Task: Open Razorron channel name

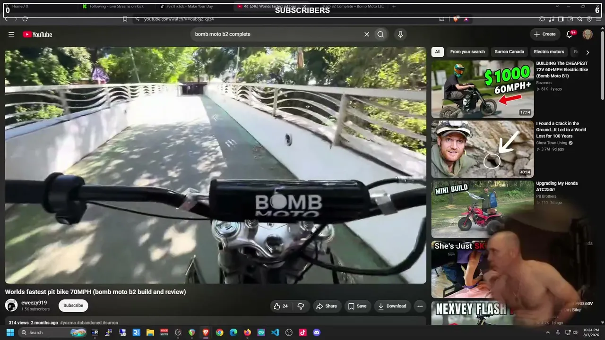Action: (544, 83)
